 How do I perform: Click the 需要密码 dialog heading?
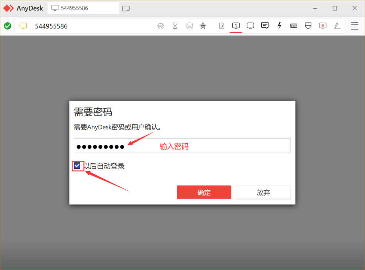pos(93,112)
